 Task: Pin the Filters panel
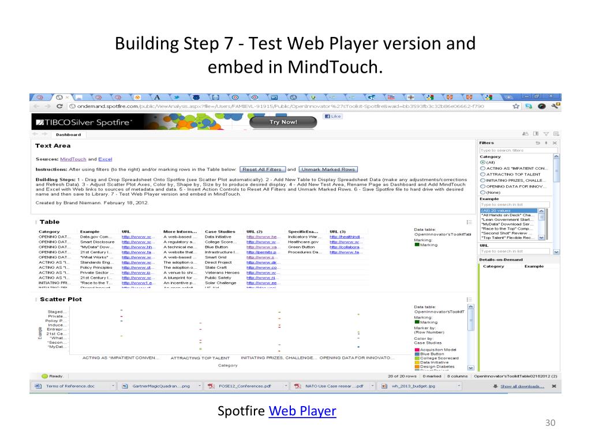(546, 143)
